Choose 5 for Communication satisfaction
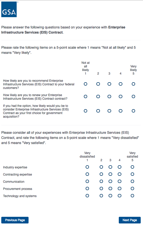The image size is (143, 225). [x=133, y=181]
